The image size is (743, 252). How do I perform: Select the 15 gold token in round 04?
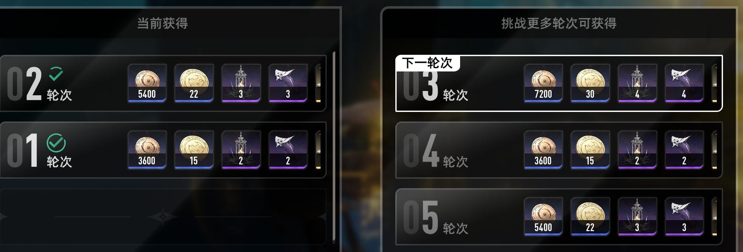click(590, 150)
